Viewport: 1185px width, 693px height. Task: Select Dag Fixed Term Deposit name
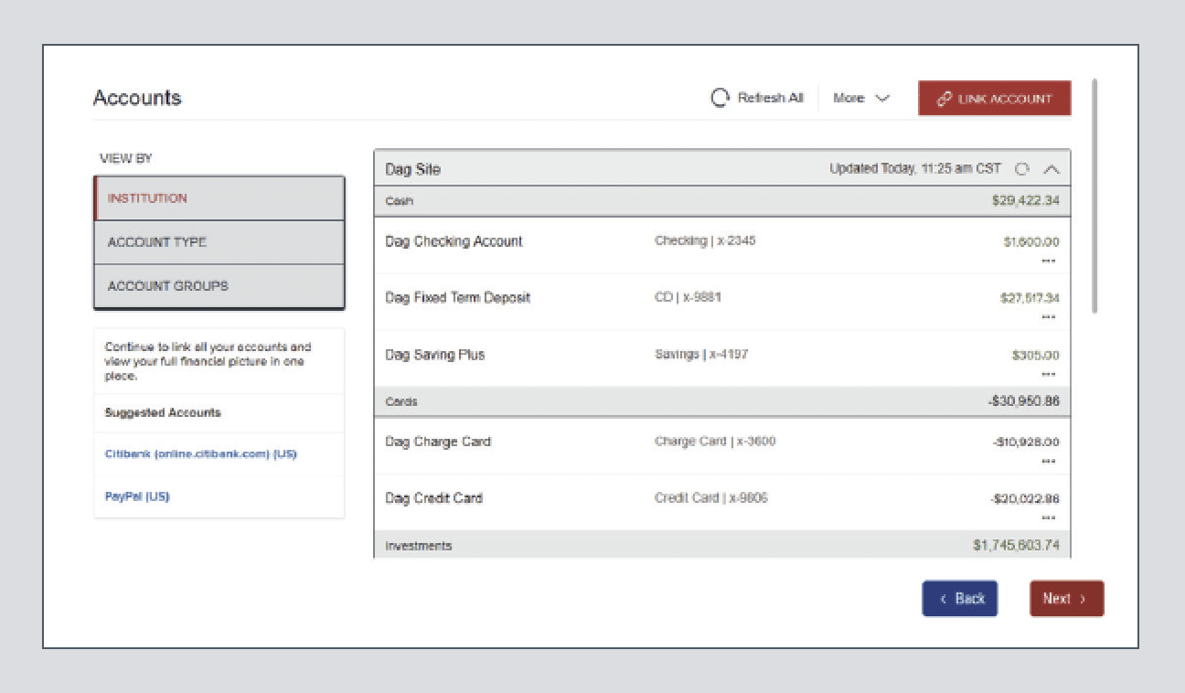pos(458,298)
